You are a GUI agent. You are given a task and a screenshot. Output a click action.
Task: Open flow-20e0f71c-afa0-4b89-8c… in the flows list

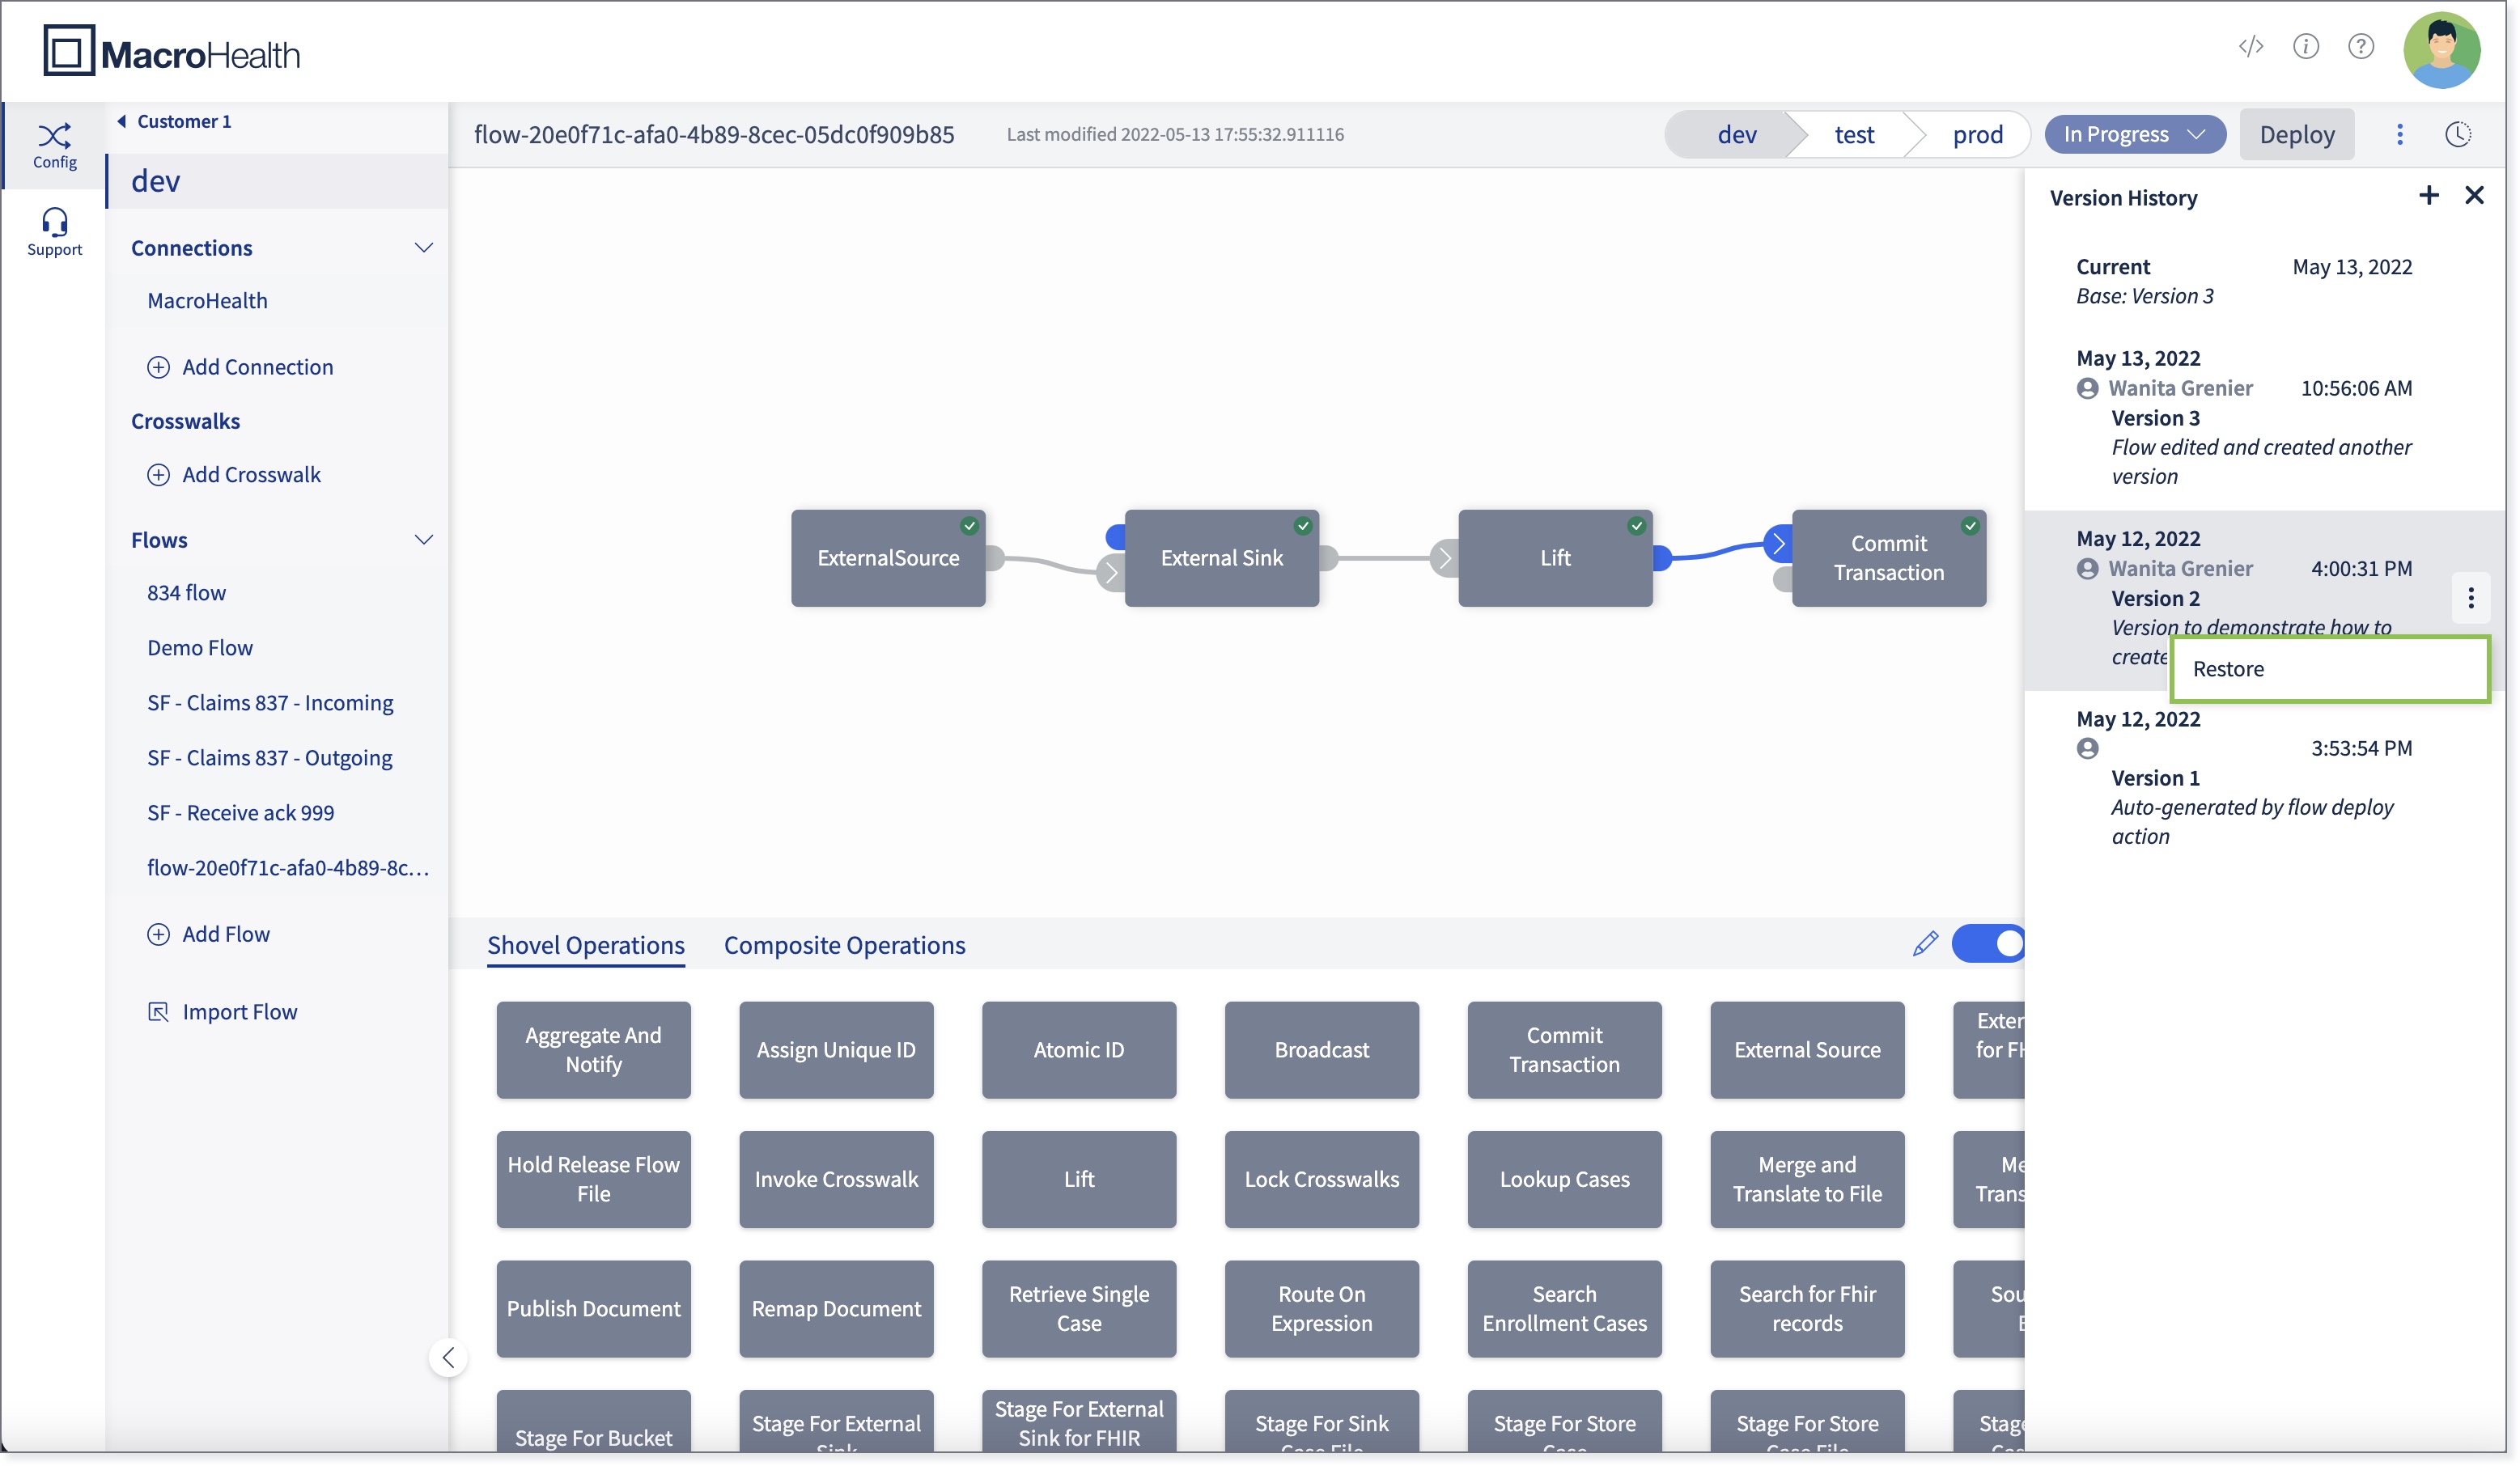click(288, 867)
